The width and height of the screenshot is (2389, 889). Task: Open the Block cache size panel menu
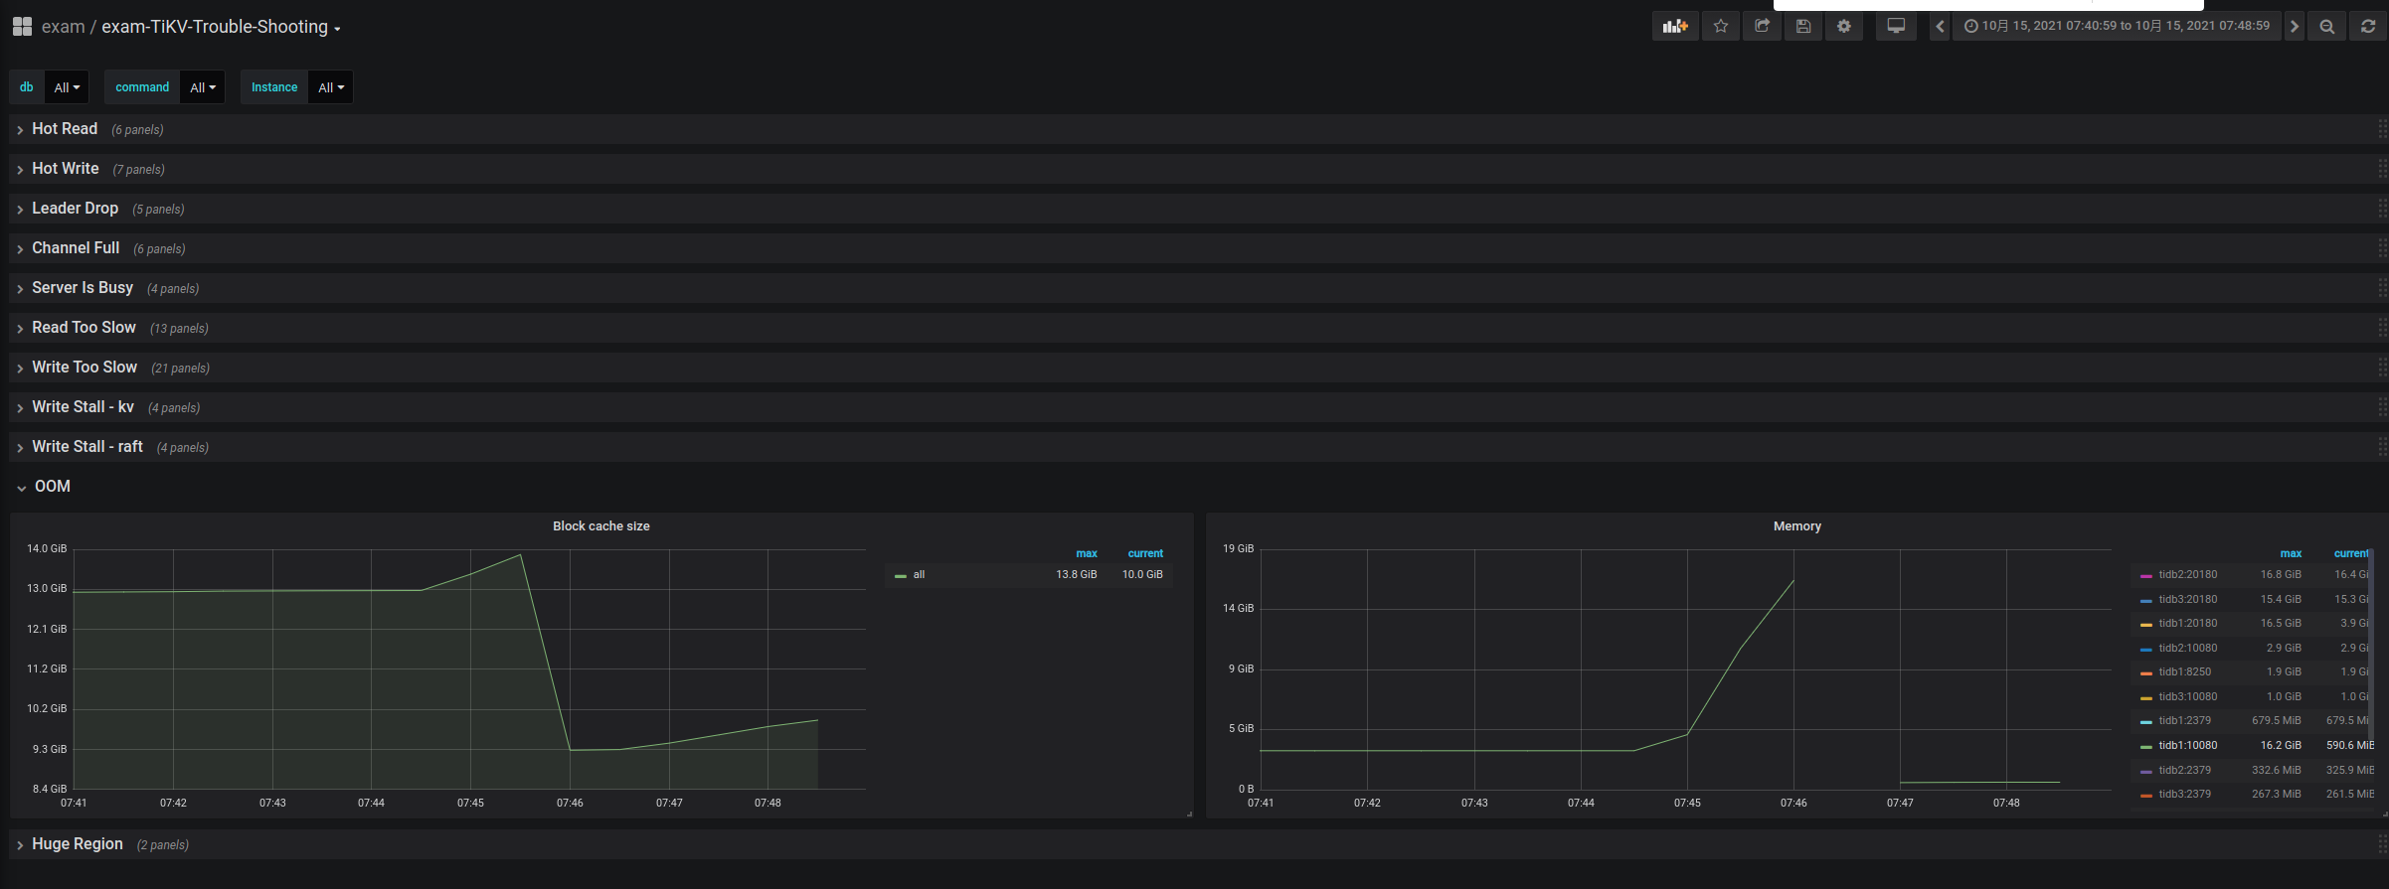pyautogui.click(x=600, y=526)
